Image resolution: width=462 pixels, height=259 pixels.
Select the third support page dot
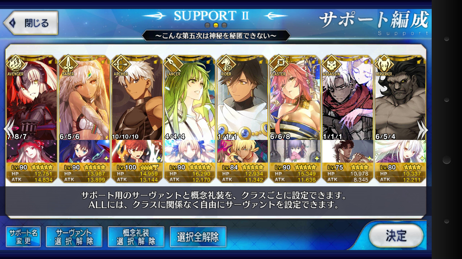click(224, 25)
